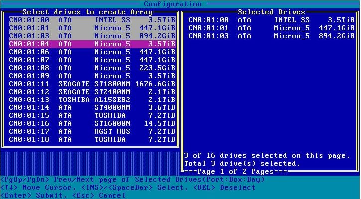This screenshot has width=361, height=199.
Task: Choose TOSHIBA drive row CN0:01:15
Action: (x=92, y=115)
